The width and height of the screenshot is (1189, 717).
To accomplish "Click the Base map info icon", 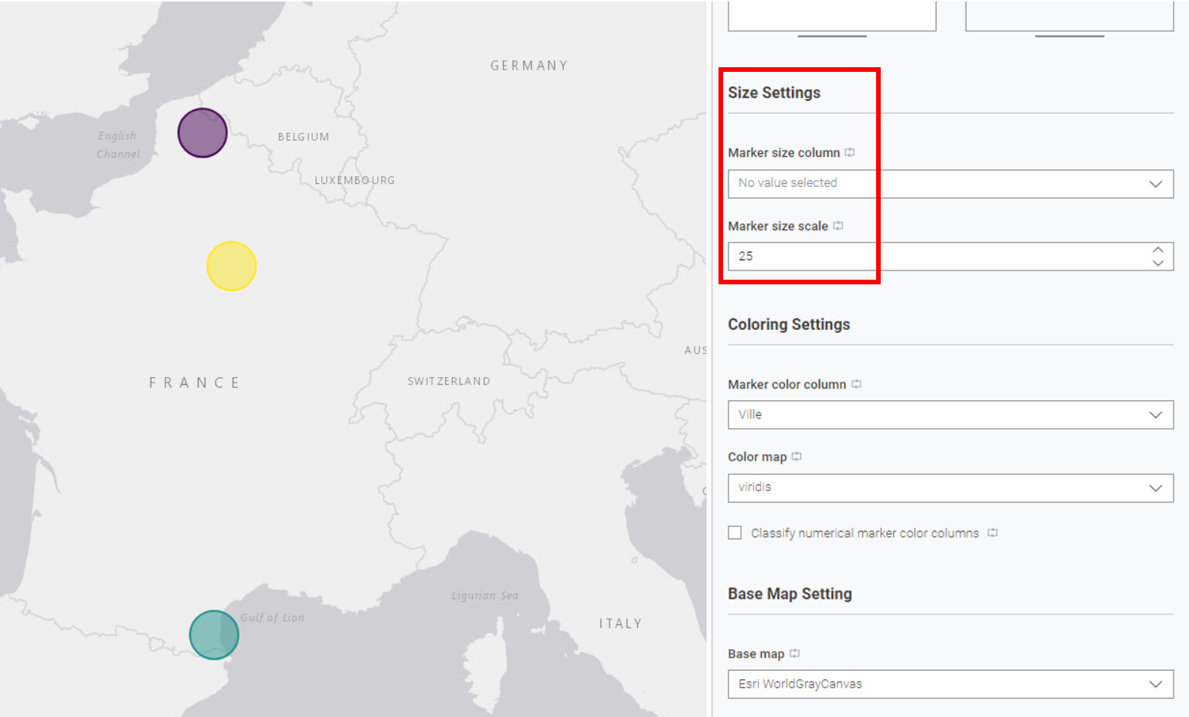I will [x=794, y=654].
